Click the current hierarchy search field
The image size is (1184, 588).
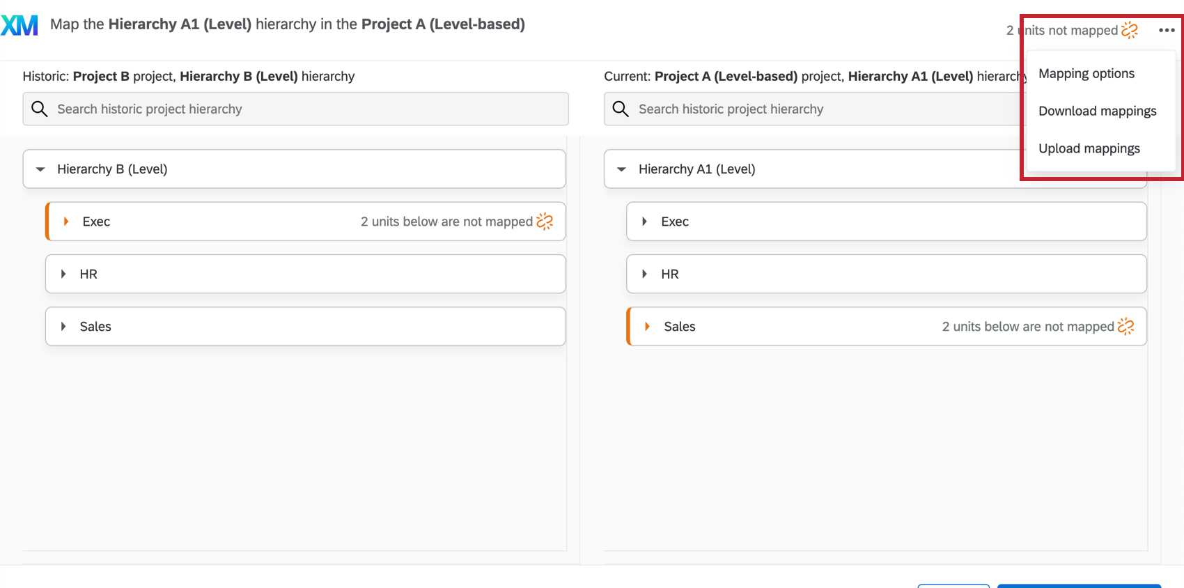(801, 109)
